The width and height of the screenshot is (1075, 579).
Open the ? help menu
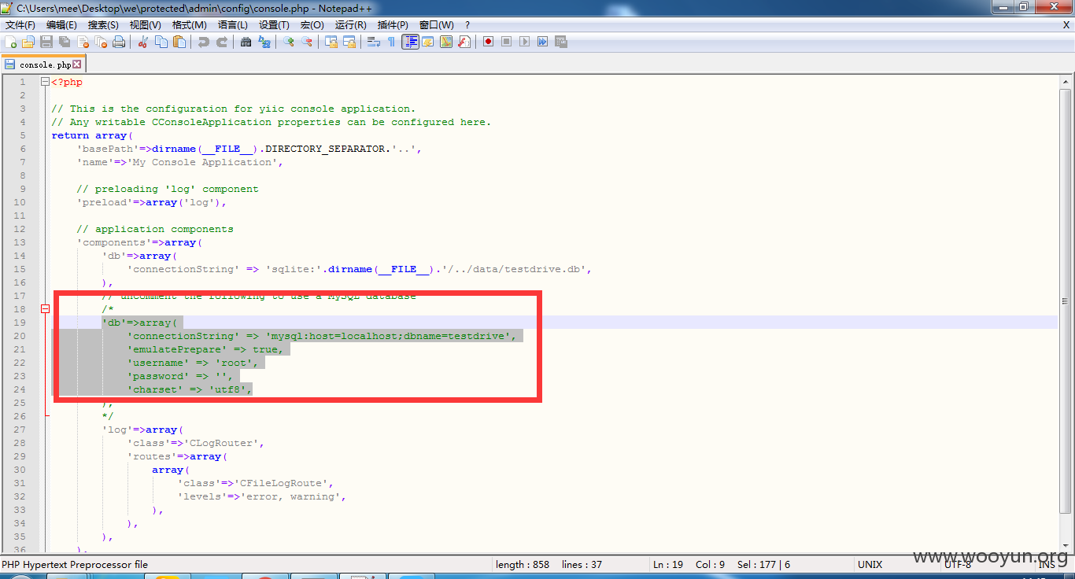(467, 25)
